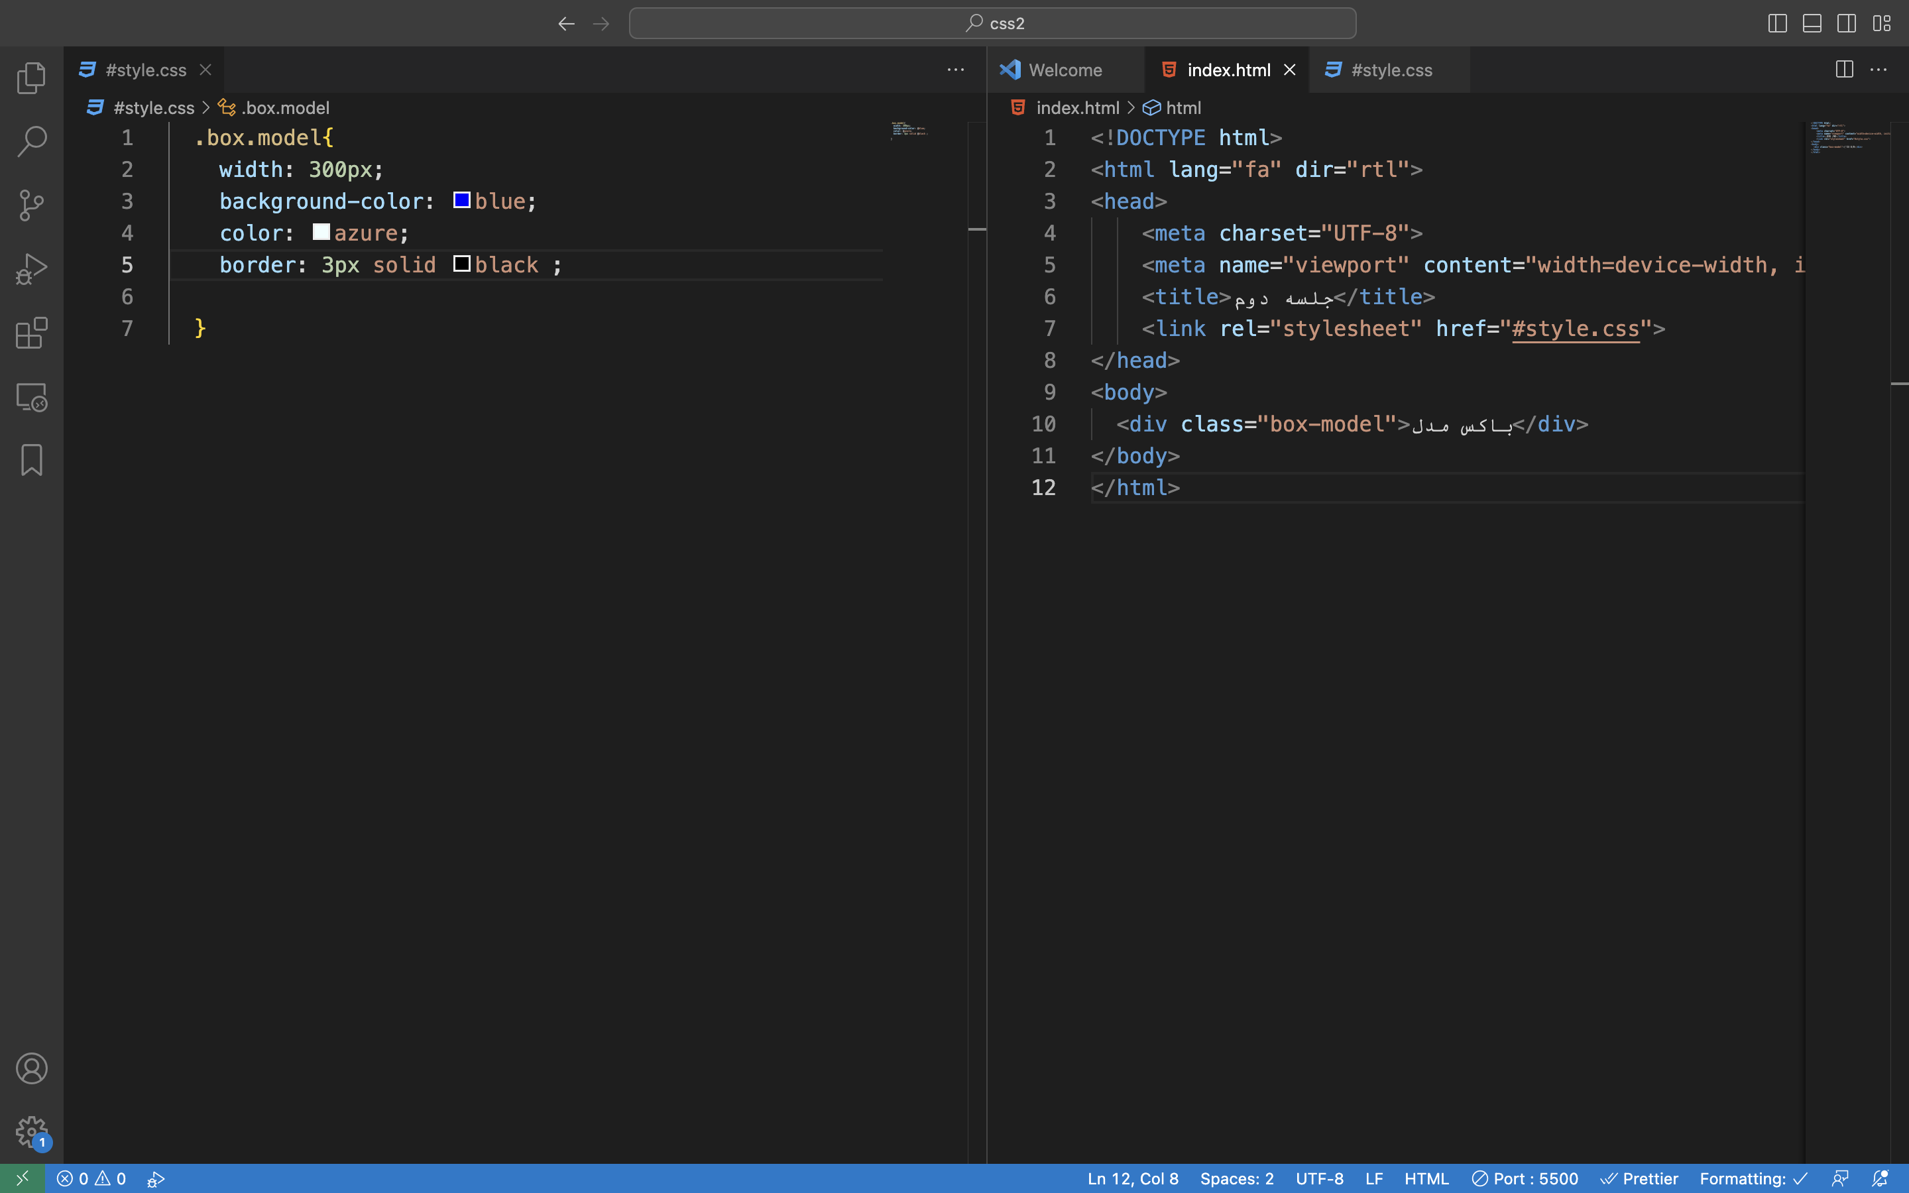The image size is (1909, 1193).
Task: Close the index.html tab
Action: (1290, 70)
